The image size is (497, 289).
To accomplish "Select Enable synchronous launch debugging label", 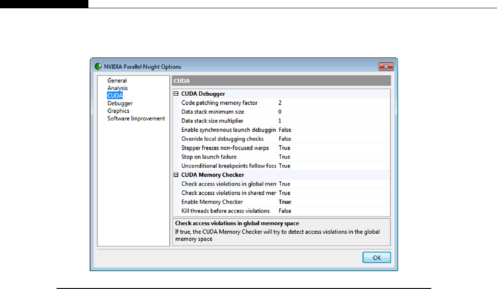I will point(228,130).
